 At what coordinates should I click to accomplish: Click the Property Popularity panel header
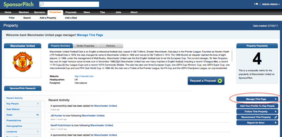tap(257, 46)
